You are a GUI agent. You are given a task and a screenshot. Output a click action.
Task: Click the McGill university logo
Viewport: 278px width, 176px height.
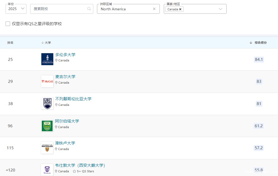coord(47,81)
